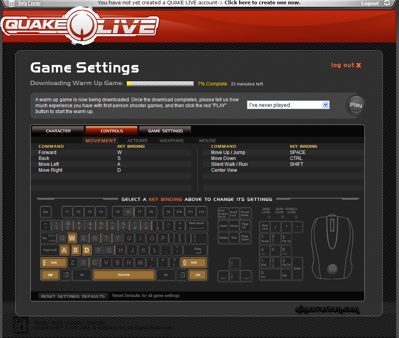The width and height of the screenshot is (399, 338).
Task: Click the numpad Enter key
Action: coord(297,269)
